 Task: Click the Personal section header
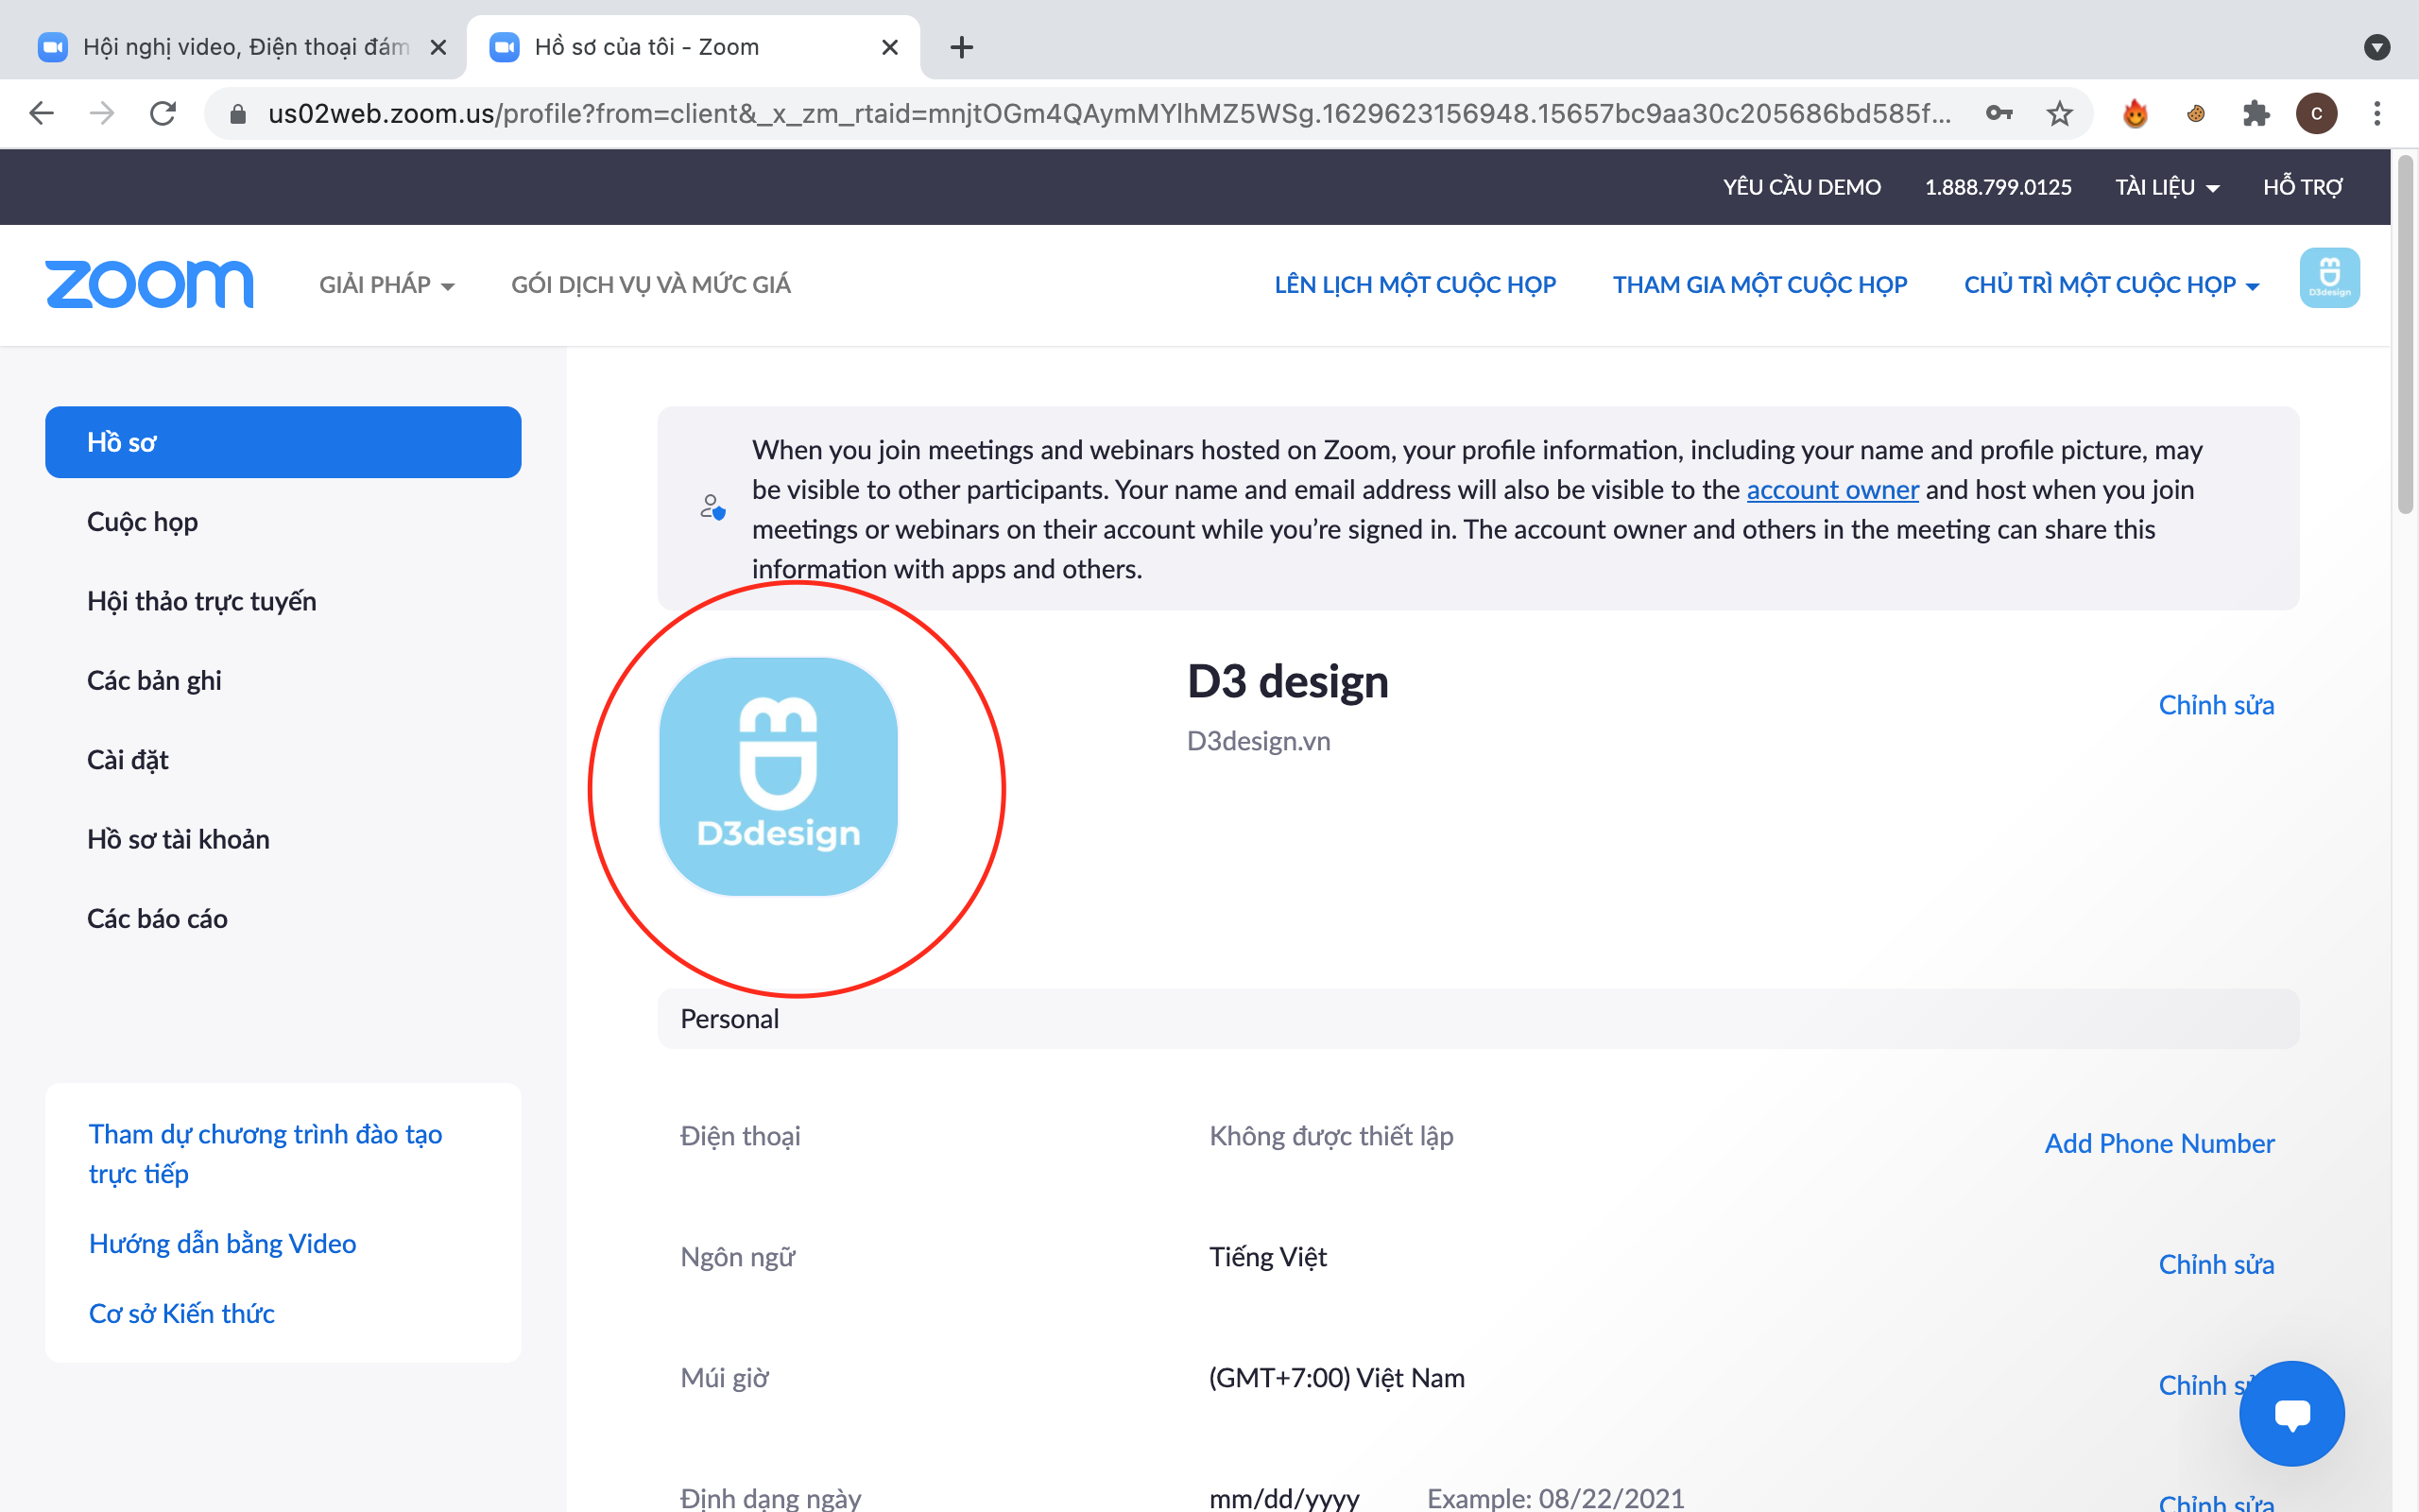point(1479,1019)
